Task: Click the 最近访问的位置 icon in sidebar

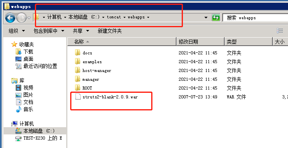Action: 18,66
